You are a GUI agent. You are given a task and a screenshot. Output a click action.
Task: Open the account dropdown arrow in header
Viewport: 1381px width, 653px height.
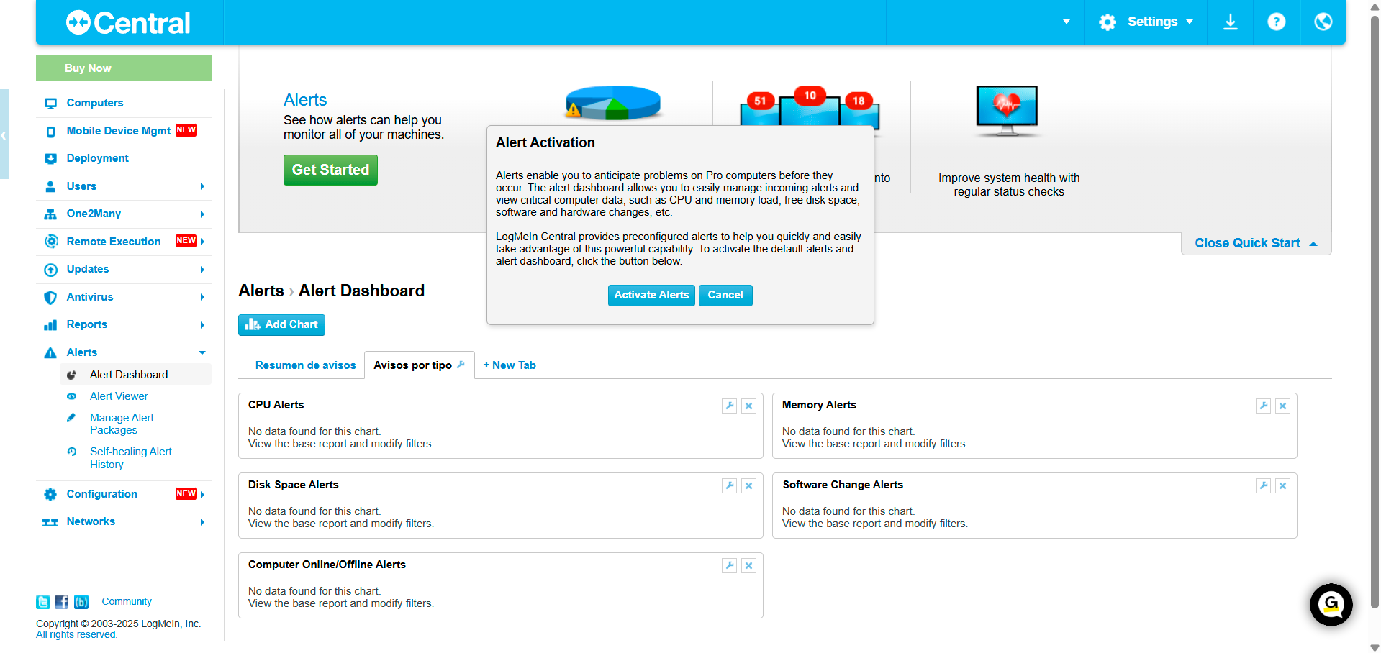[1067, 22]
